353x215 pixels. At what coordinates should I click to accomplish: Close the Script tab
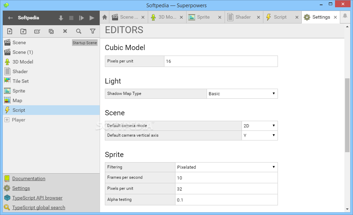tap(297, 17)
